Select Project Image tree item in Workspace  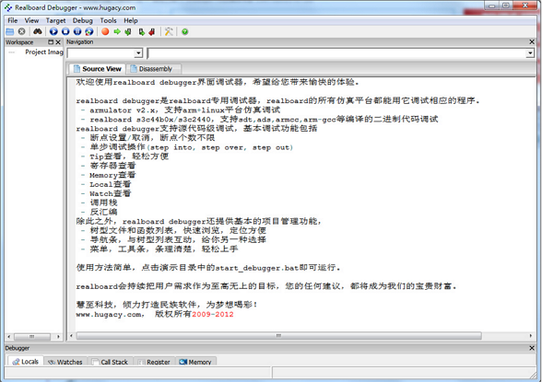click(x=44, y=52)
